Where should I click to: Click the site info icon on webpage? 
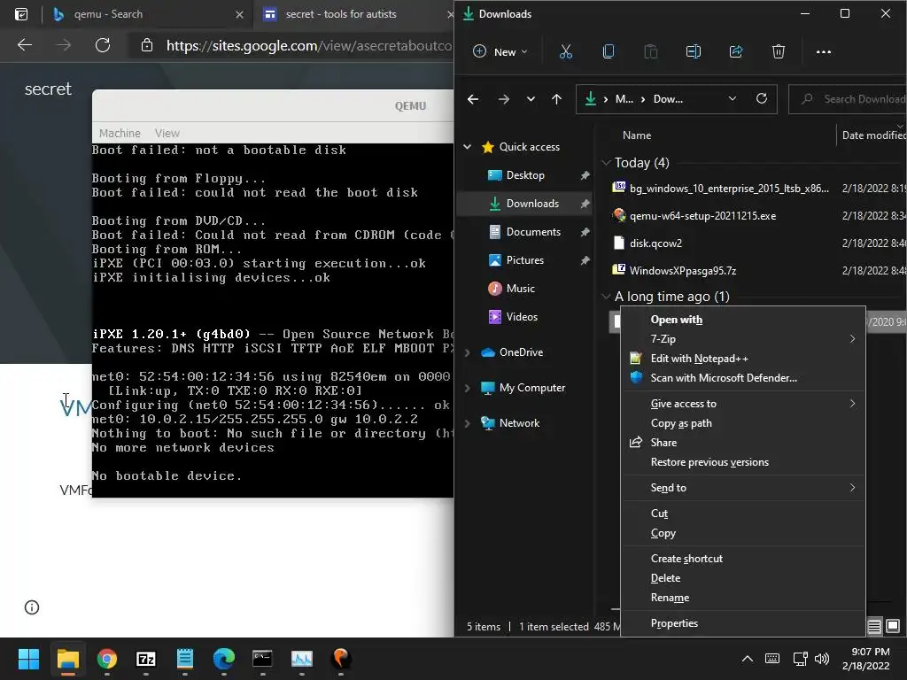[x=32, y=607]
